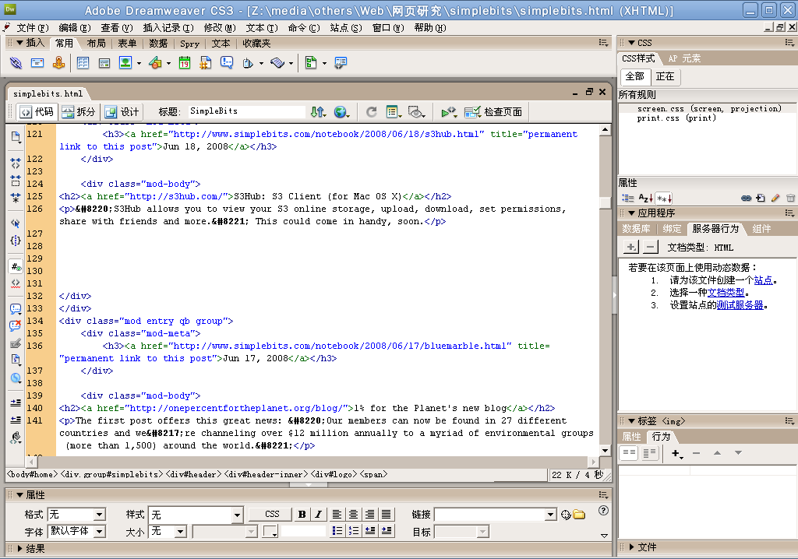Screen dimensions: 798x559
Task: Click the 检查页面 button
Action: [493, 112]
